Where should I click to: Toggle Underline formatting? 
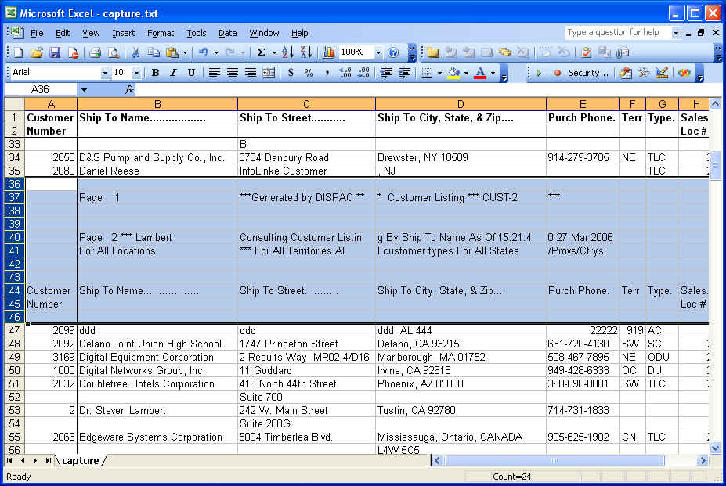coord(191,73)
